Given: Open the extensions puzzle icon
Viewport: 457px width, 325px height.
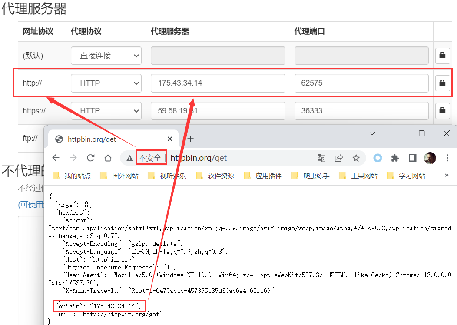Looking at the screenshot, I should coord(395,158).
